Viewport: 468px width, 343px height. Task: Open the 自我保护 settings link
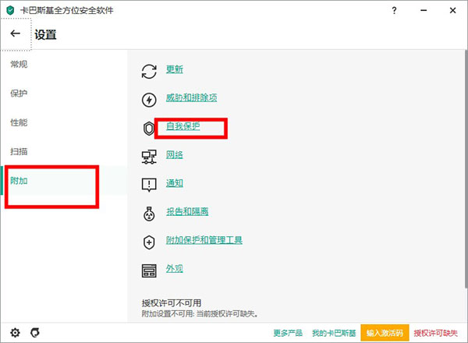(x=183, y=126)
